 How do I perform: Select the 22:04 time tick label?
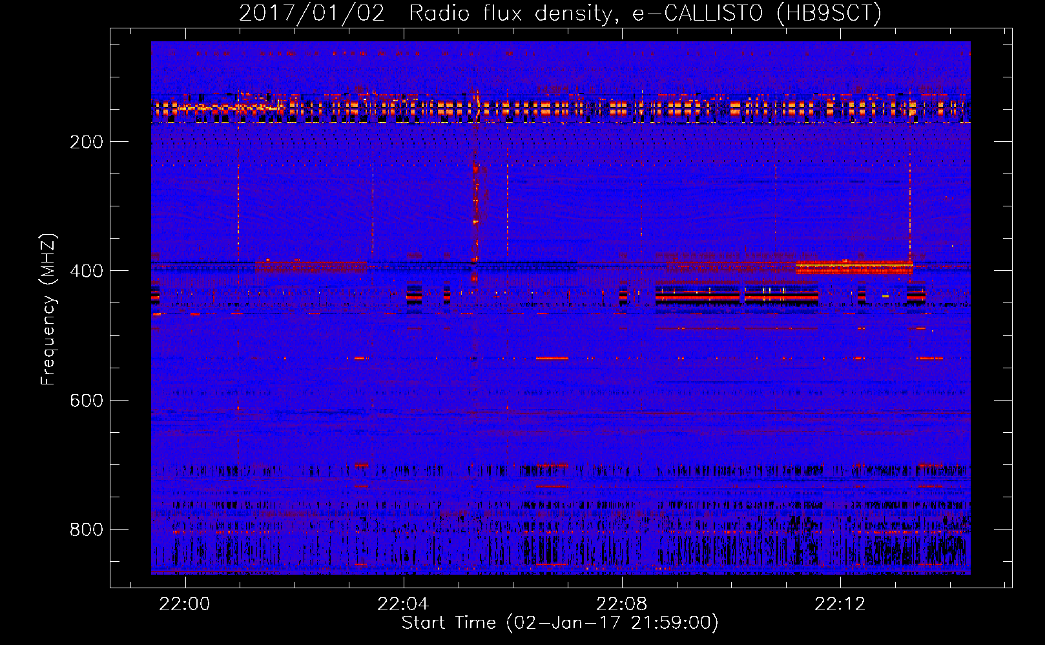[x=403, y=604]
